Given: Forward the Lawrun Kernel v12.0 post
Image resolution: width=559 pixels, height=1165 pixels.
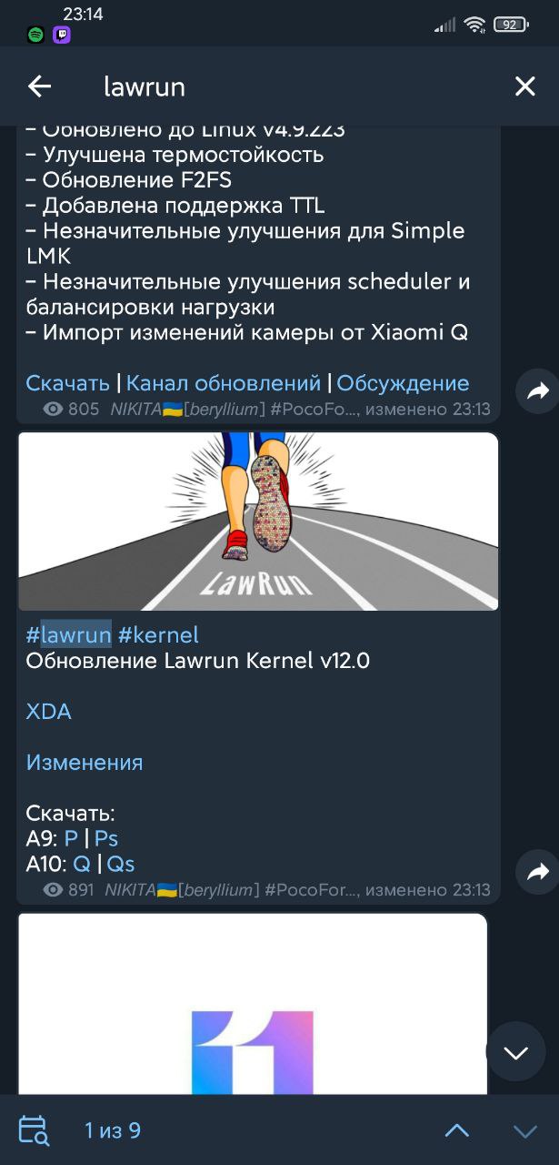Looking at the screenshot, I should point(537,872).
